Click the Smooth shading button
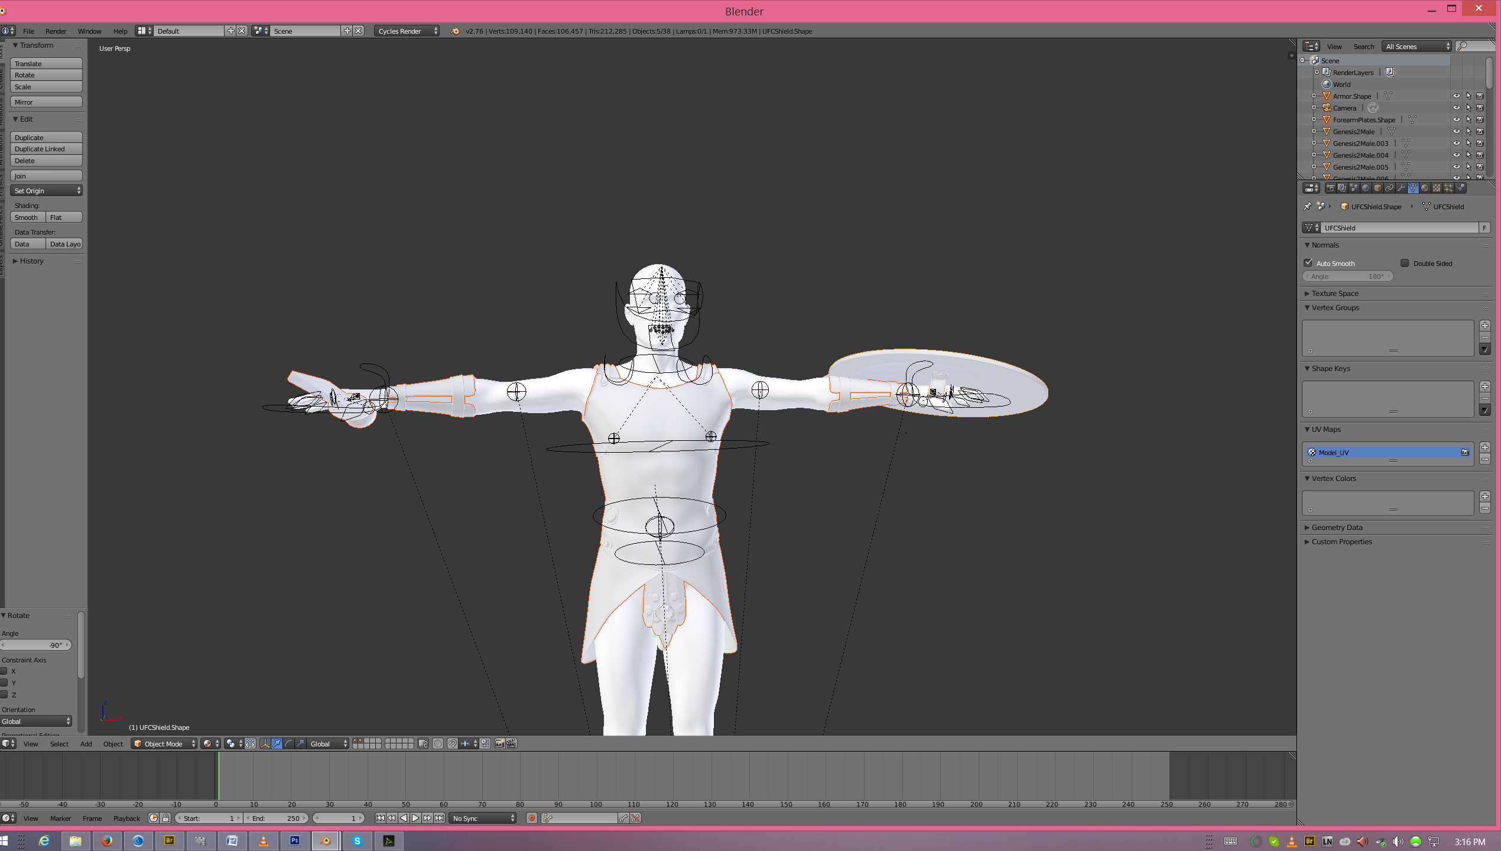 click(27, 217)
